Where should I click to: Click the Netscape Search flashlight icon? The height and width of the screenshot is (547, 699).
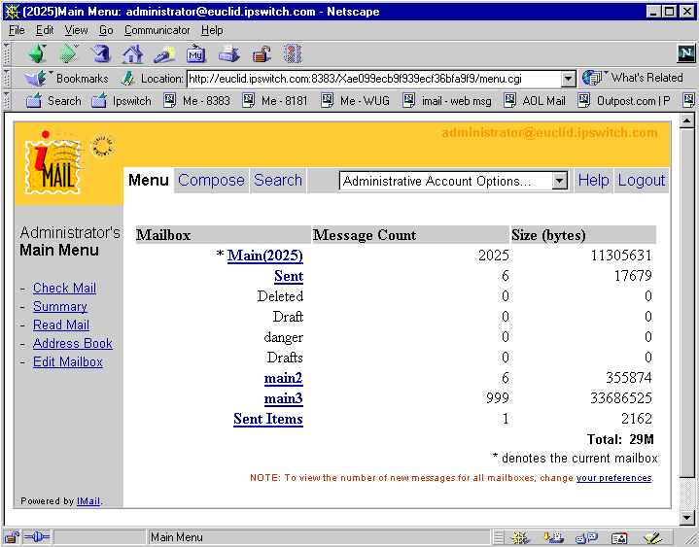(164, 54)
